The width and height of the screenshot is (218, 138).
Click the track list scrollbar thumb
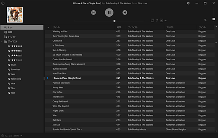pos(216,43)
